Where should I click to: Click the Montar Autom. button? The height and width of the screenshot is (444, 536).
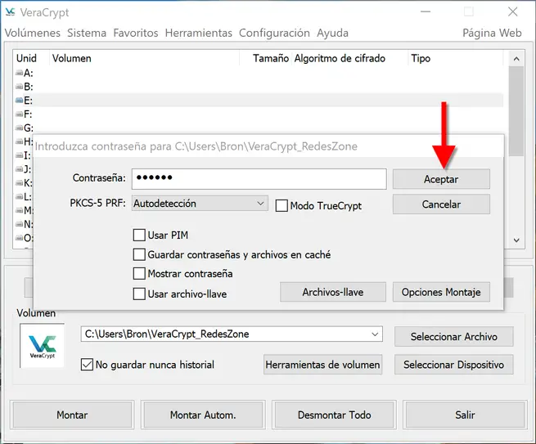pos(203,415)
